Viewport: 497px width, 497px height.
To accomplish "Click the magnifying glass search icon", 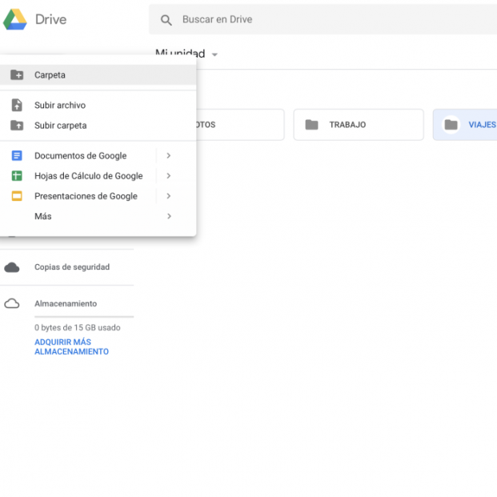I will click(166, 20).
